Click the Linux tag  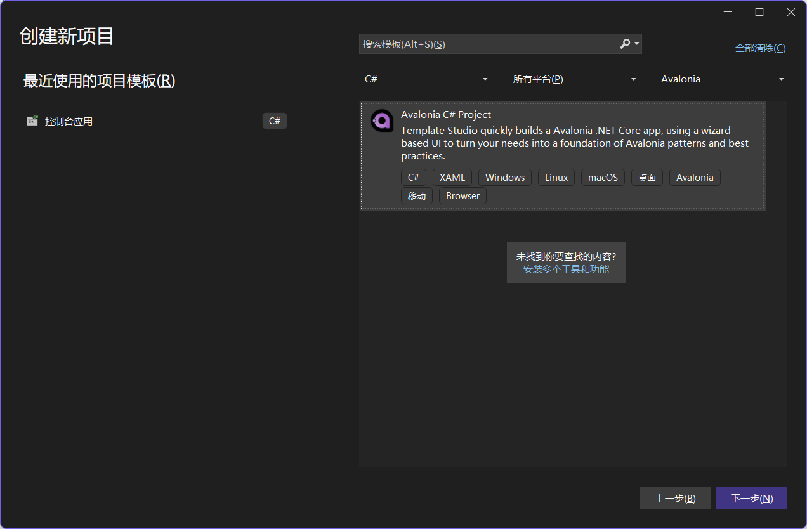click(556, 178)
